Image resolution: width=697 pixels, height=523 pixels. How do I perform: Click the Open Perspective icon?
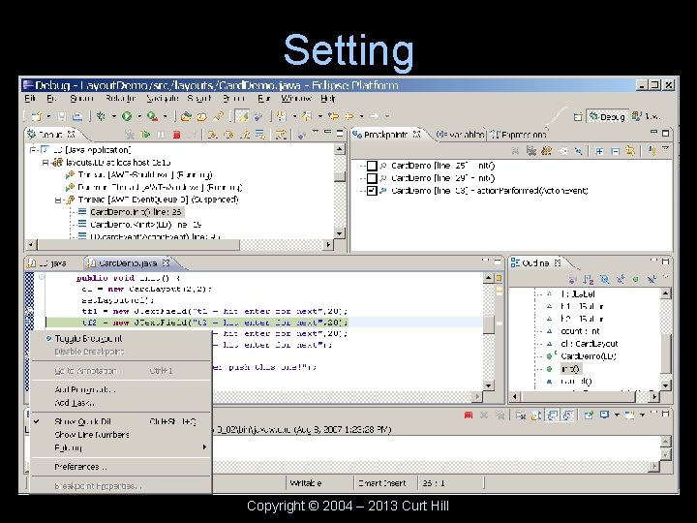(578, 116)
